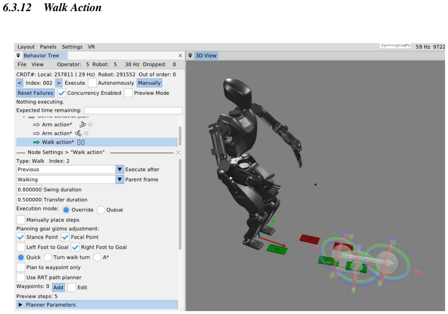Click the Manually execute button
The image size is (448, 314).
[149, 83]
